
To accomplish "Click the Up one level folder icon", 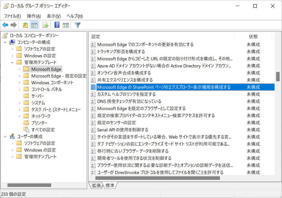I will point(25,25).
